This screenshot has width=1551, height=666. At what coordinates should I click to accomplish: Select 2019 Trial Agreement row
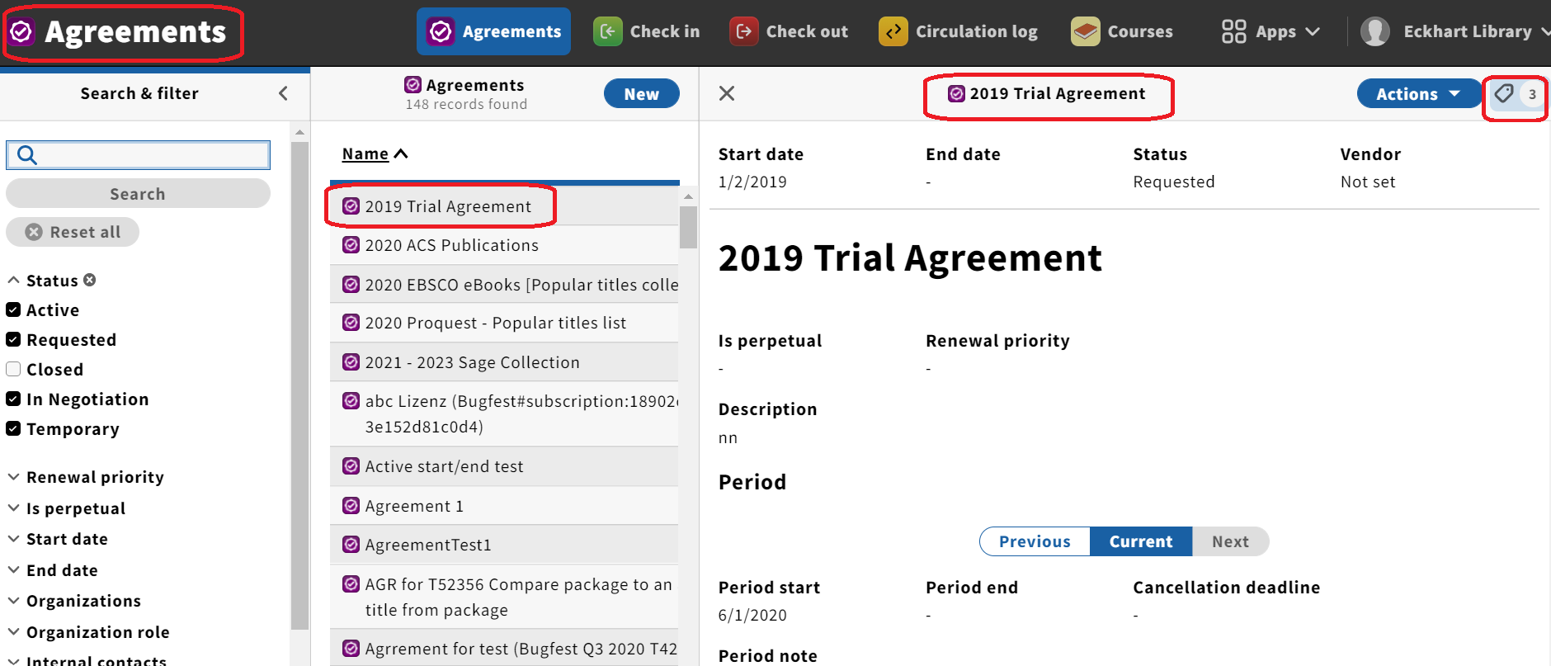pos(504,206)
